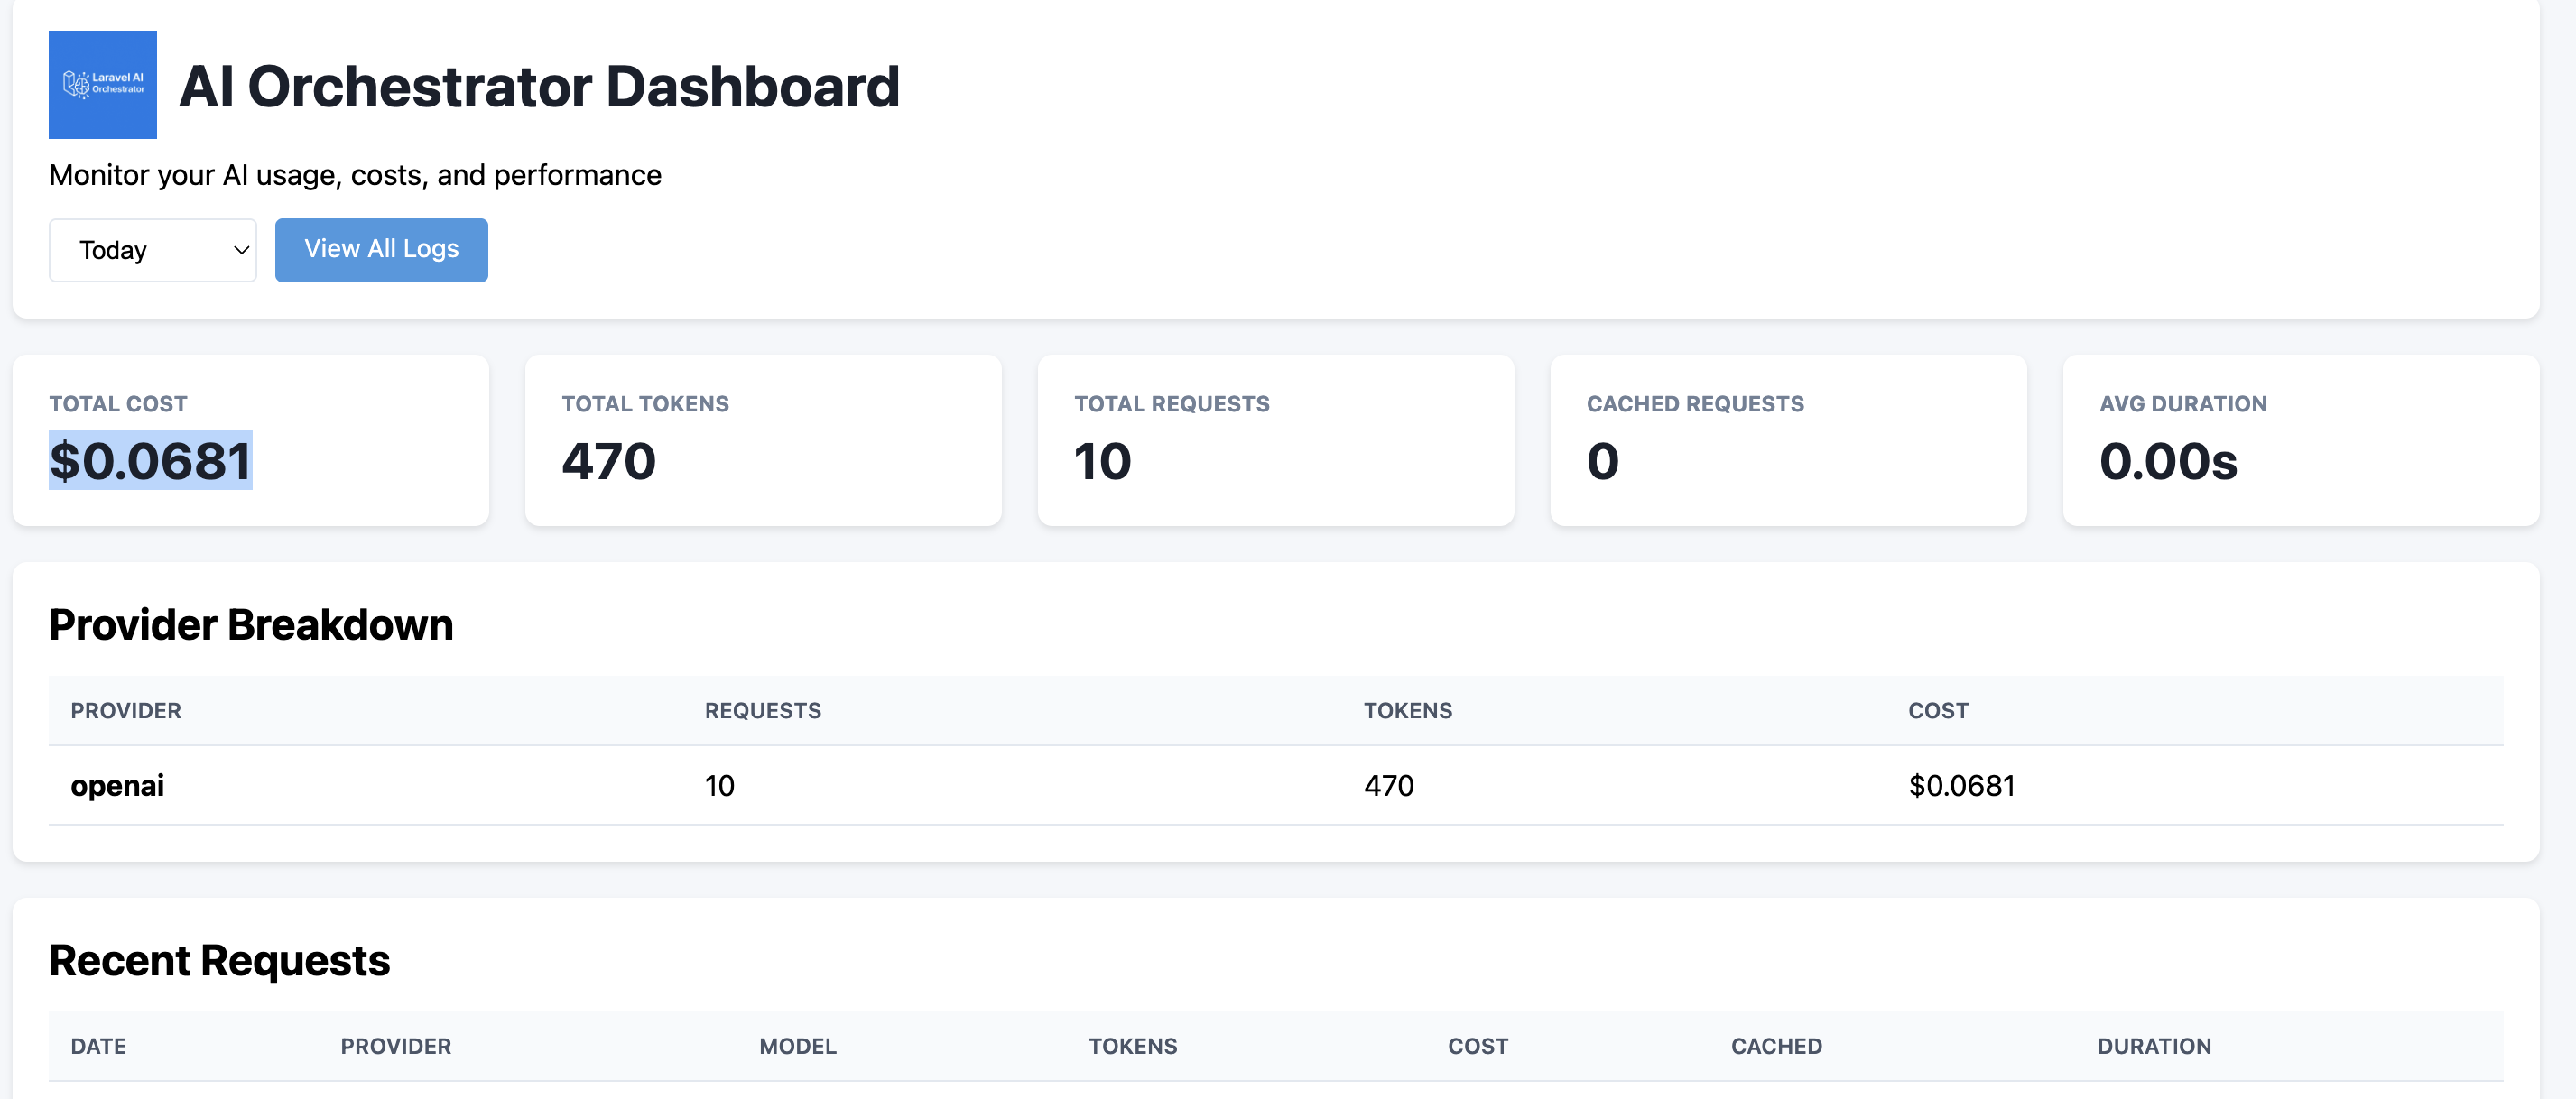Click the Total Tokens card showing 470
Viewport: 2576px width, 1099px height.
click(763, 440)
